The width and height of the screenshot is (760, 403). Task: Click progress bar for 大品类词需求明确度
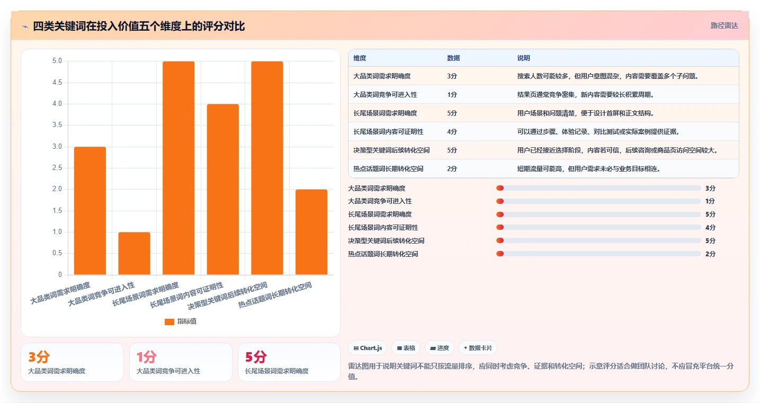click(598, 188)
